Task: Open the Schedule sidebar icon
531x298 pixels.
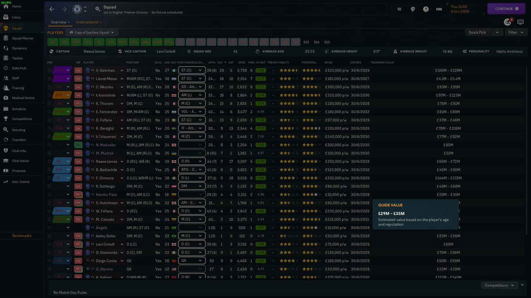Action: click(6, 109)
